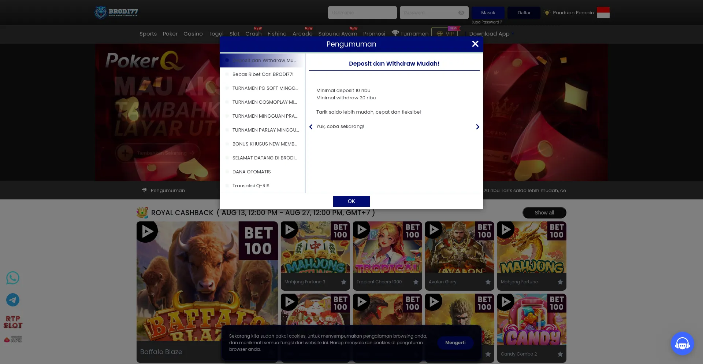This screenshot has width=703, height=364.
Task: Select TURNAMEN MINGGUAN PRA announcement
Action: (262, 116)
